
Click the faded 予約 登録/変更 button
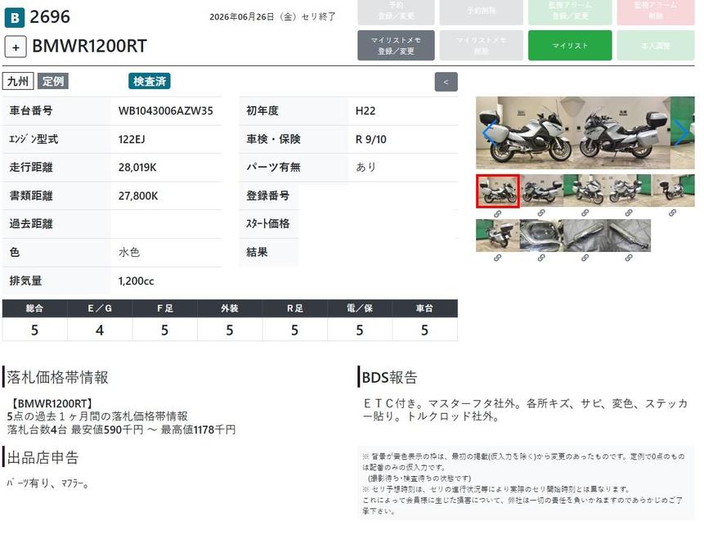click(x=396, y=11)
